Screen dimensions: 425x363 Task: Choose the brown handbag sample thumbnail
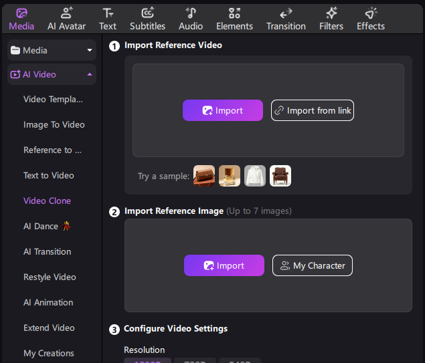pos(204,176)
